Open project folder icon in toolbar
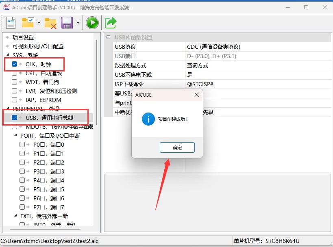 (28, 22)
